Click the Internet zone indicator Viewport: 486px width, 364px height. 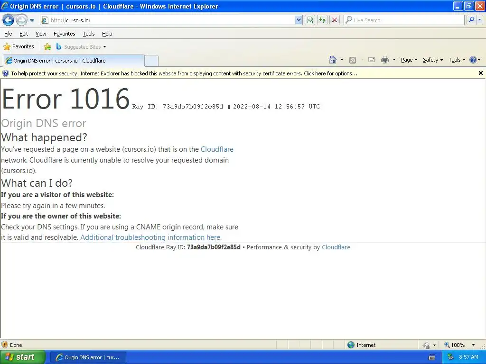click(361, 345)
